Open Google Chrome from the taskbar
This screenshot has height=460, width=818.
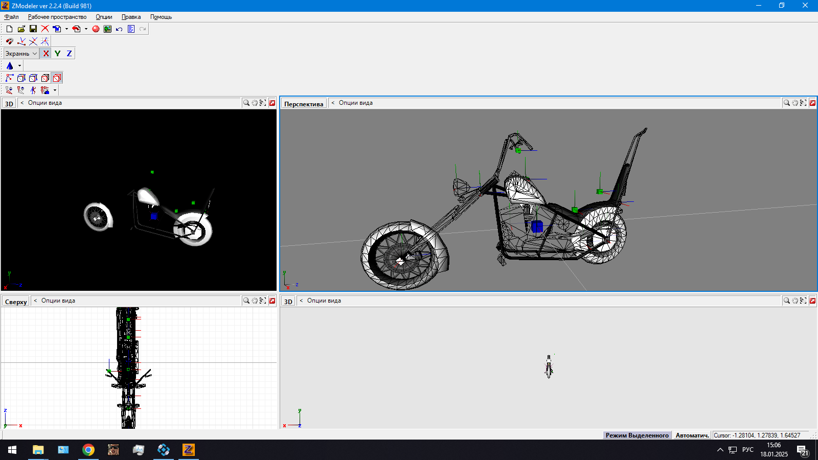tap(88, 450)
